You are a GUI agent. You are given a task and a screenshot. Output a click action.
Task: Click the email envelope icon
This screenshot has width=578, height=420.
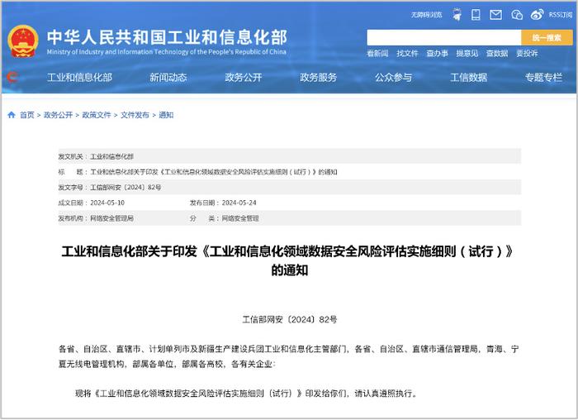pyautogui.click(x=495, y=14)
